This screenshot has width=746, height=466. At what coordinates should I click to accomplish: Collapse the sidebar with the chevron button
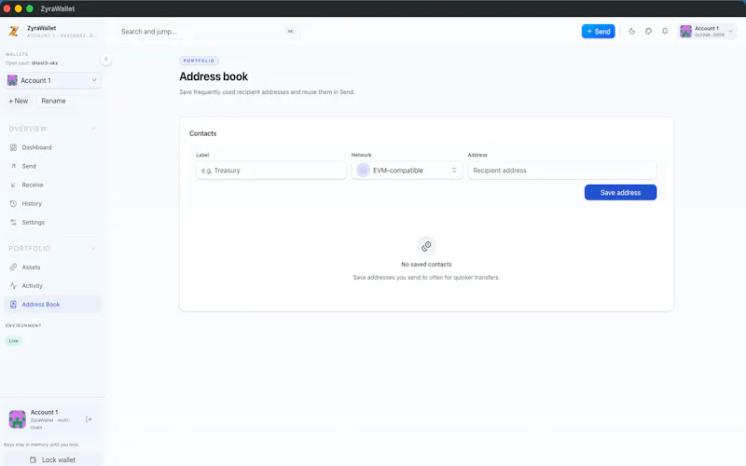[106, 60]
